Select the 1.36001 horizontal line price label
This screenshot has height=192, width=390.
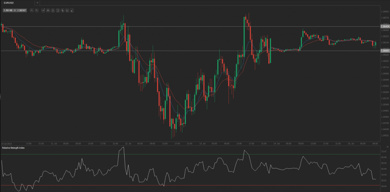pos(385,51)
